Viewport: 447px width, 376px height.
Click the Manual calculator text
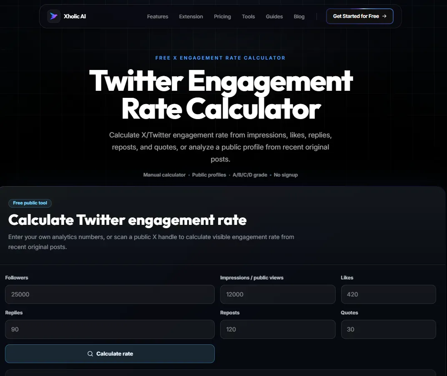(164, 175)
